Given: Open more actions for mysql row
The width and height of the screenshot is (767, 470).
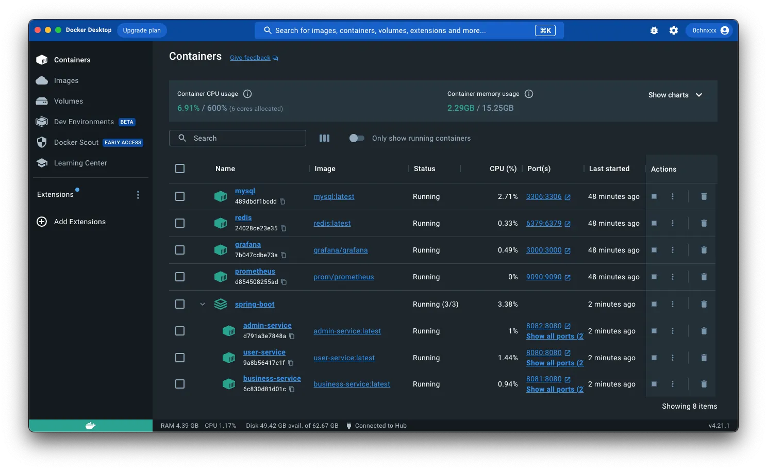Looking at the screenshot, I should point(673,196).
